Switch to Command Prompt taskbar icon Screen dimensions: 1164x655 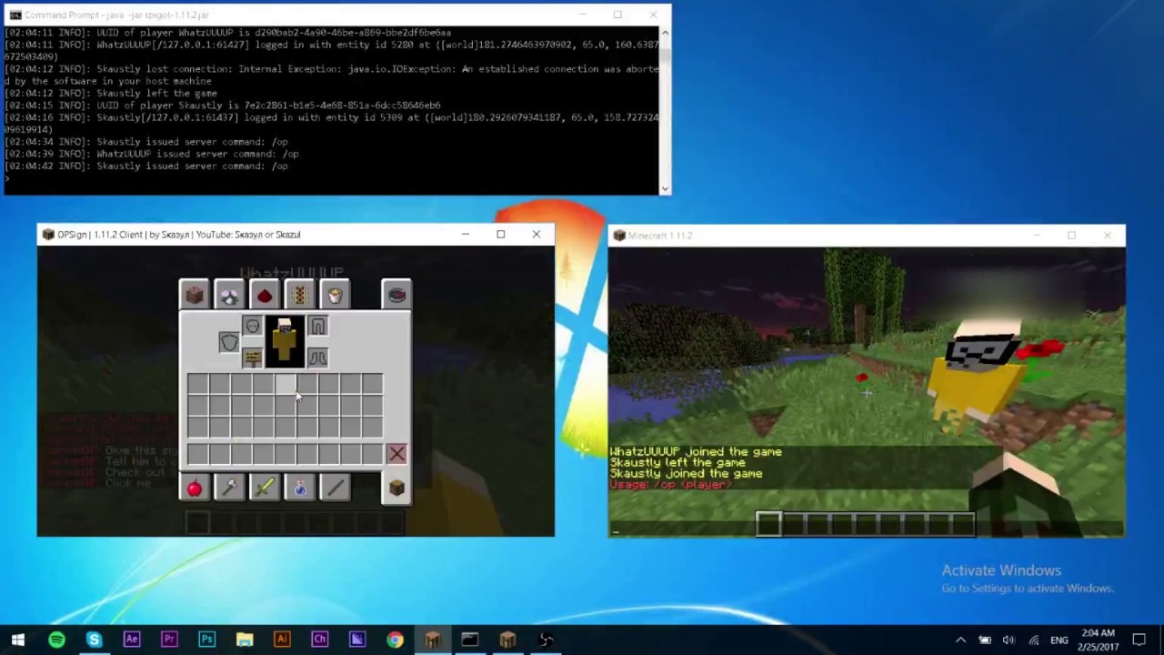(470, 640)
